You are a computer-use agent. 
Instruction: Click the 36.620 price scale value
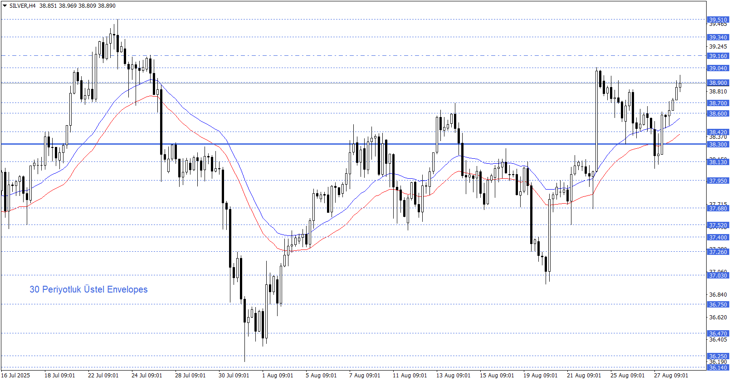[x=718, y=317]
